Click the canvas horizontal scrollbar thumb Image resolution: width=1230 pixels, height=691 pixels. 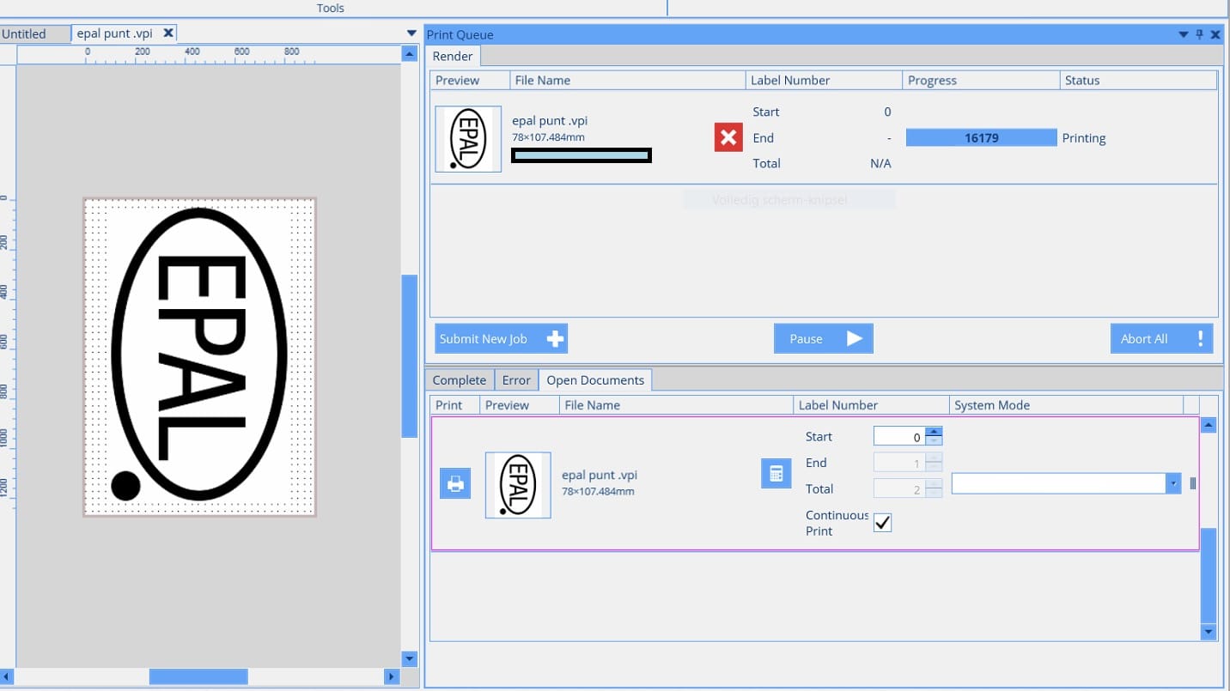pos(198,676)
